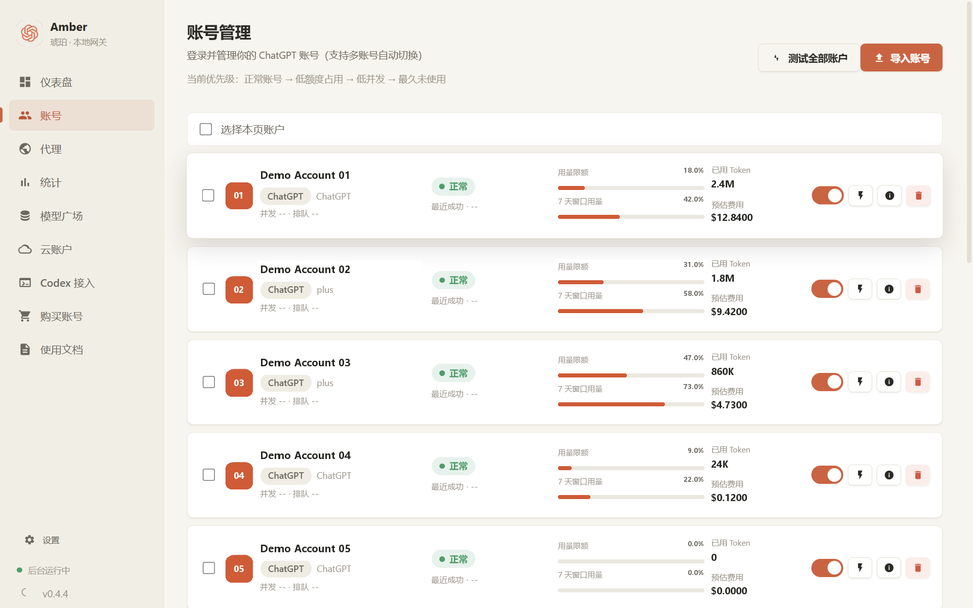Click the 导入账号 button
Image resolution: width=973 pixels, height=608 pixels.
pos(902,58)
